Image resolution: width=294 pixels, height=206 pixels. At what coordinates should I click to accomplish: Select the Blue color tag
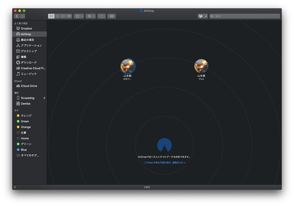(x=24, y=150)
